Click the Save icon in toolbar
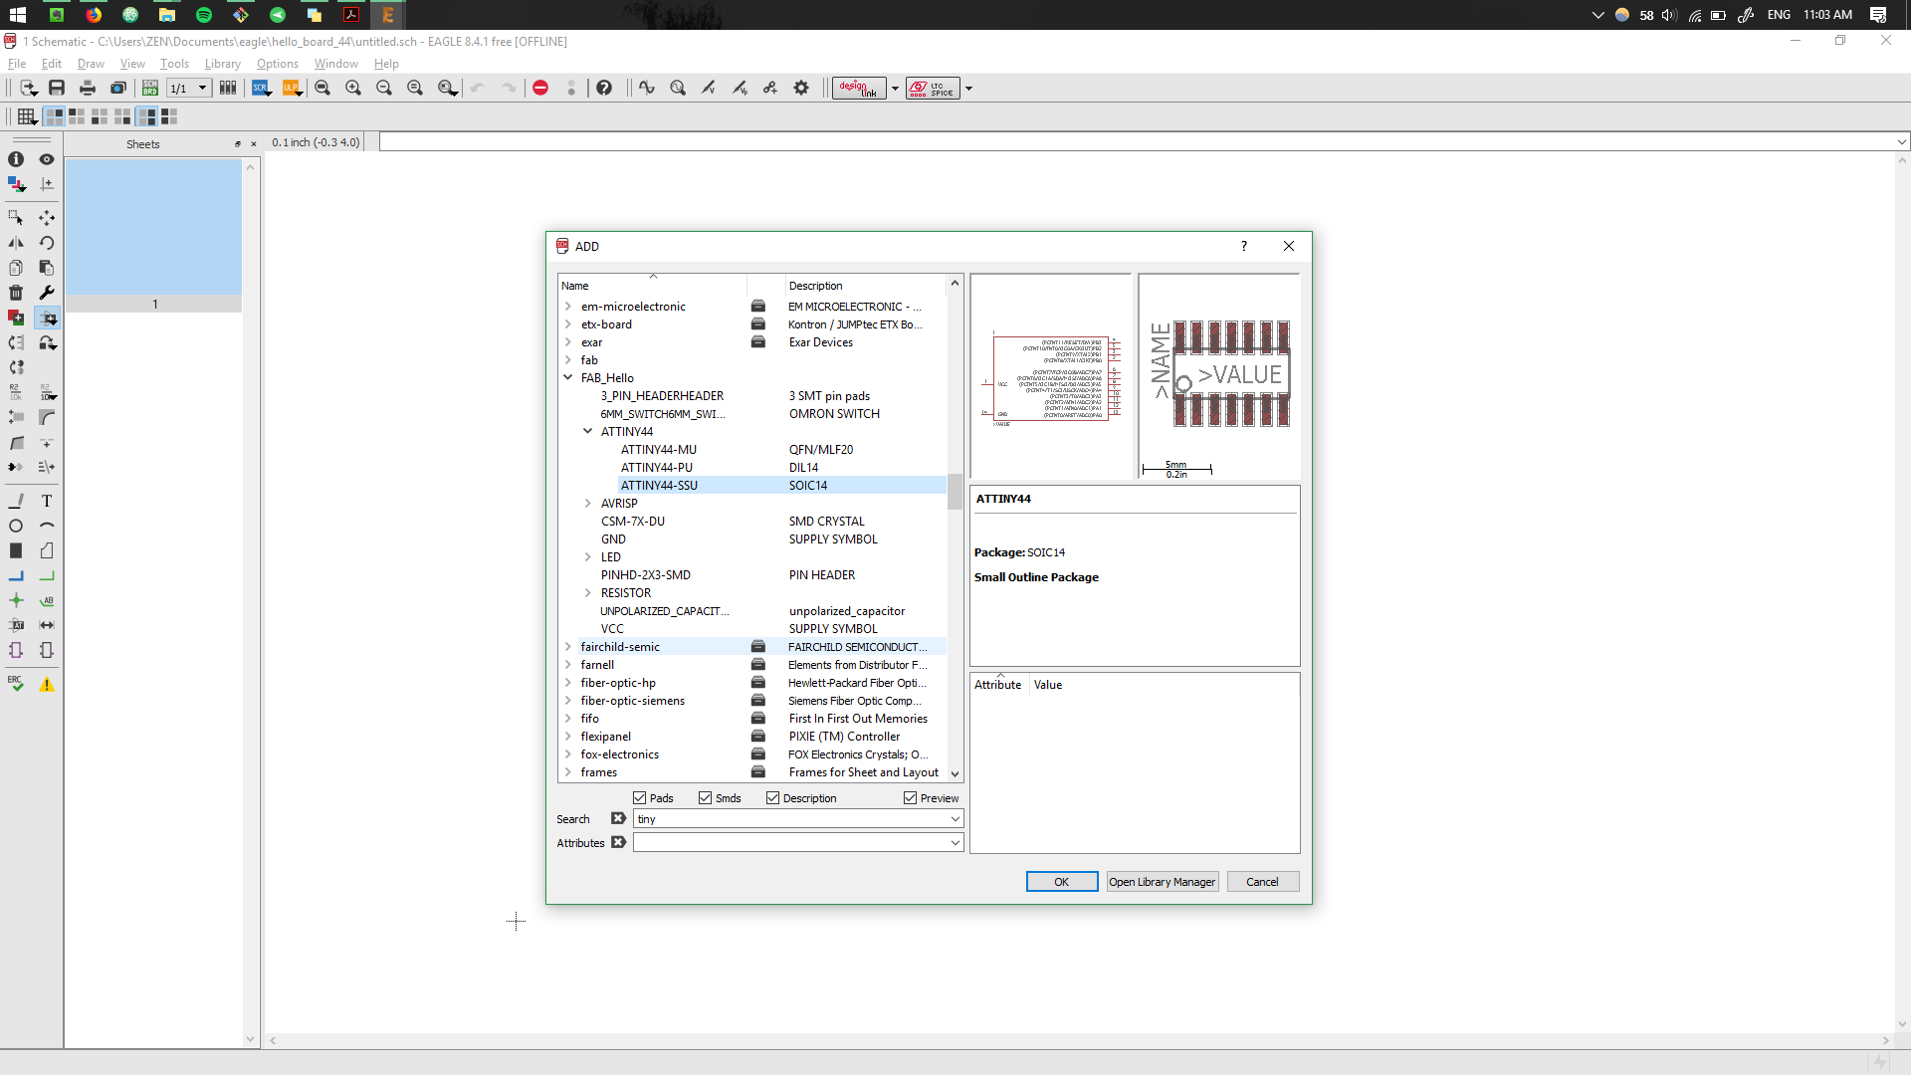 (x=57, y=88)
